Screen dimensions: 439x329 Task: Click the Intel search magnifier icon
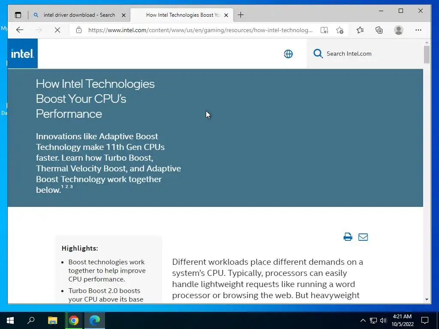click(x=318, y=54)
